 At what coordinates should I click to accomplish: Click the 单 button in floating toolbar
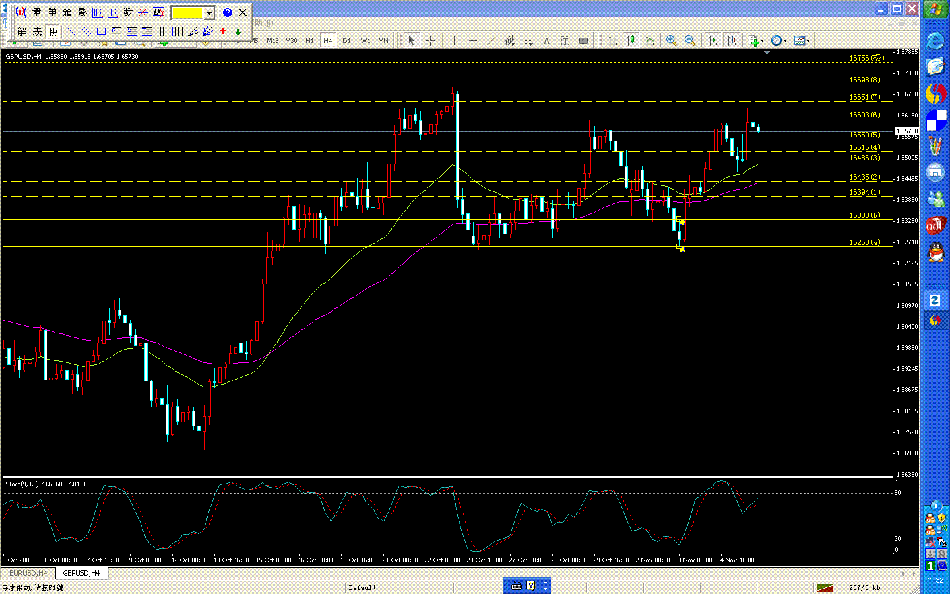point(52,13)
